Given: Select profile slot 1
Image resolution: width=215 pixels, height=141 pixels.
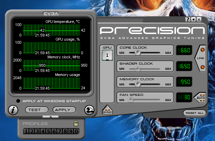Looking at the screenshot, I should pos(26,131).
